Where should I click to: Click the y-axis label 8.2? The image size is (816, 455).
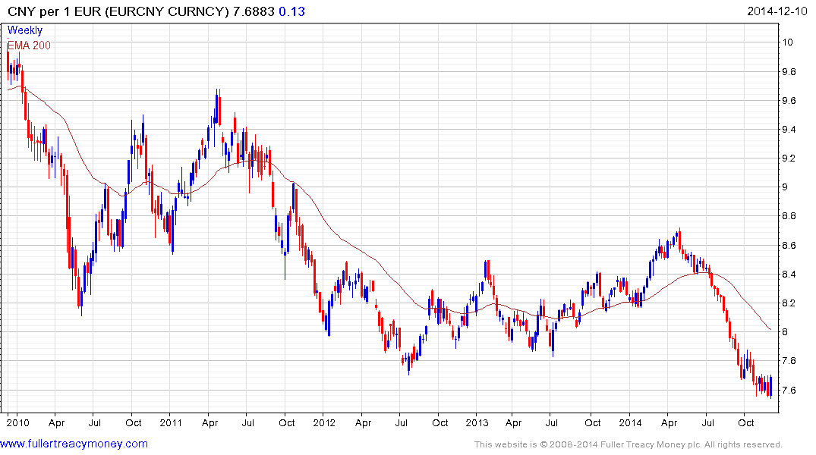(x=789, y=303)
